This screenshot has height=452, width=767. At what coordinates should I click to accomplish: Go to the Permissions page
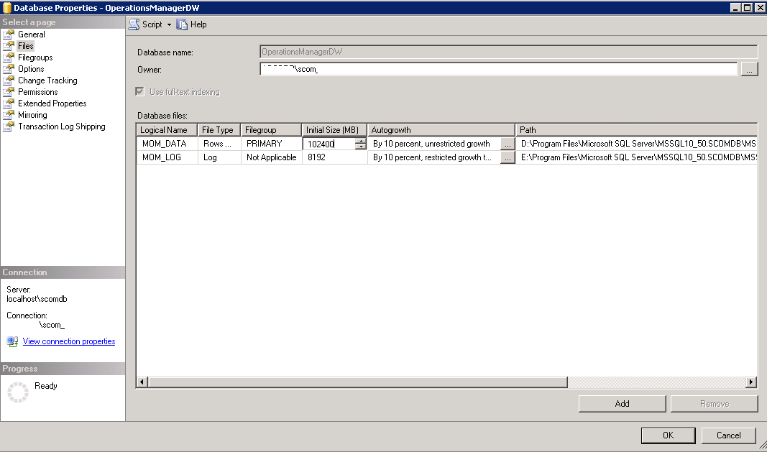37,92
